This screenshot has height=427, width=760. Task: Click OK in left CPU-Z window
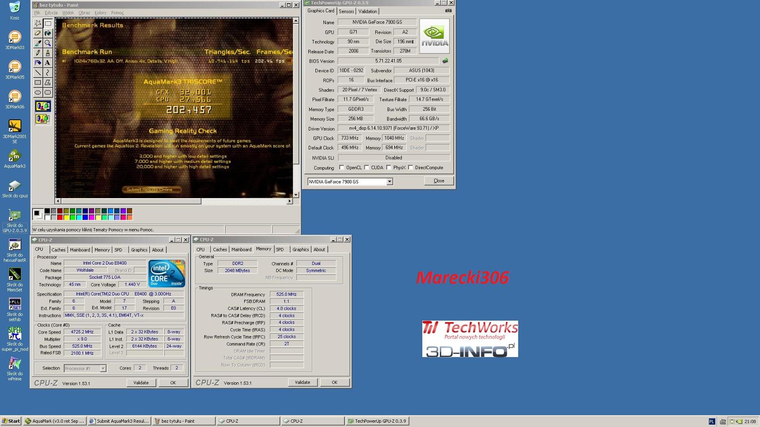pos(173,382)
